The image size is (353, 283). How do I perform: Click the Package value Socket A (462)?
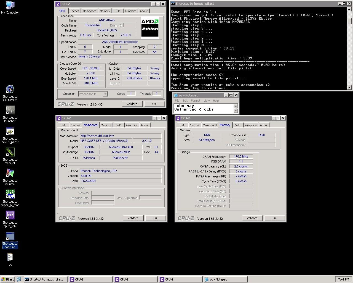click(107, 30)
